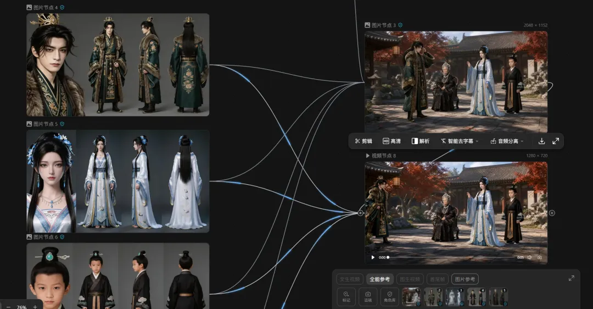
Task: Click the plus connector right of video node
Action: (552, 213)
